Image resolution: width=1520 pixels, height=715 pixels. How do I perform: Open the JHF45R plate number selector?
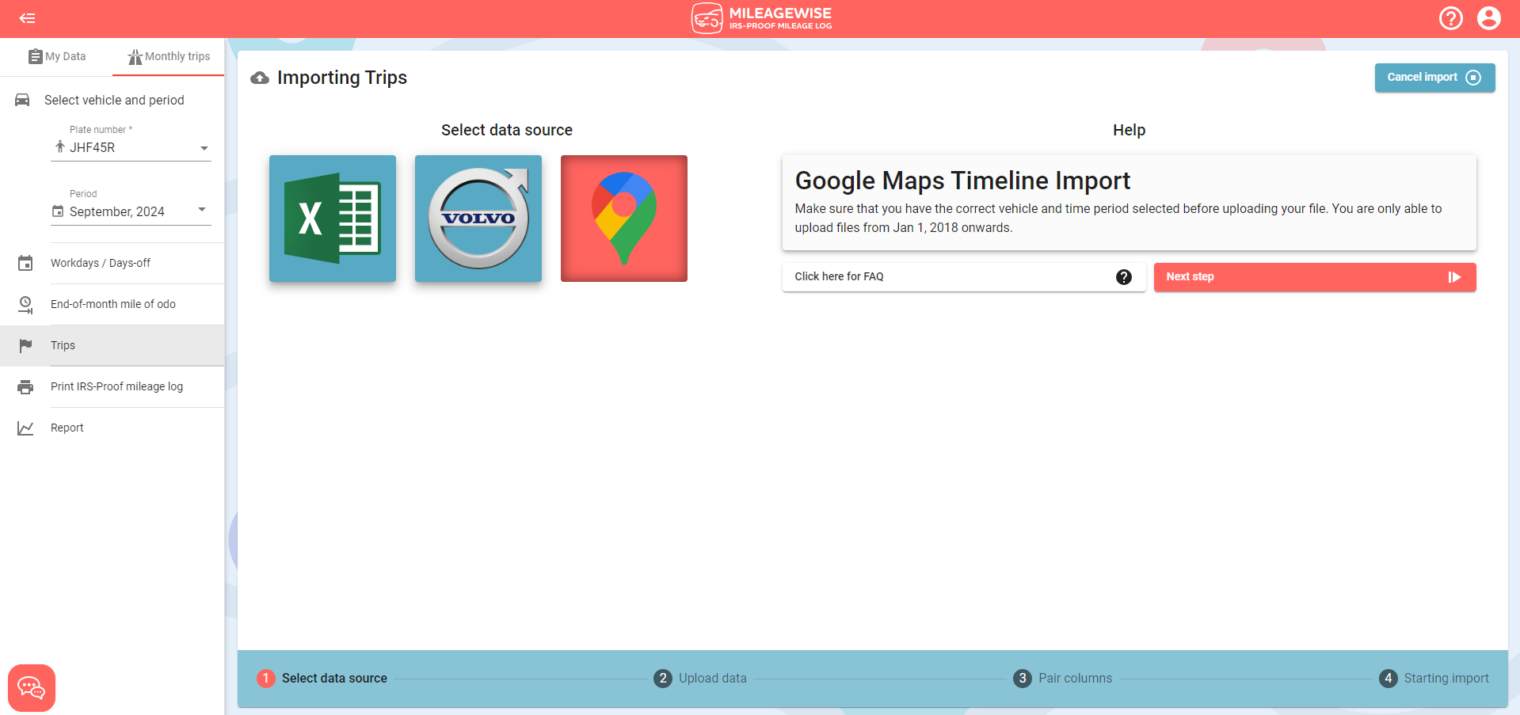click(x=131, y=147)
